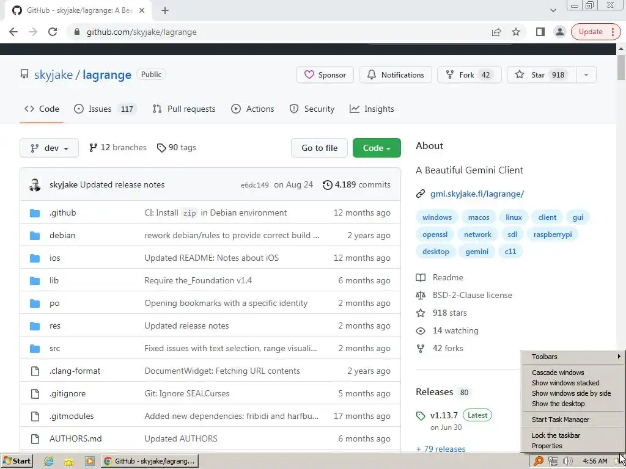Expand the green Code dropdown

(377, 148)
